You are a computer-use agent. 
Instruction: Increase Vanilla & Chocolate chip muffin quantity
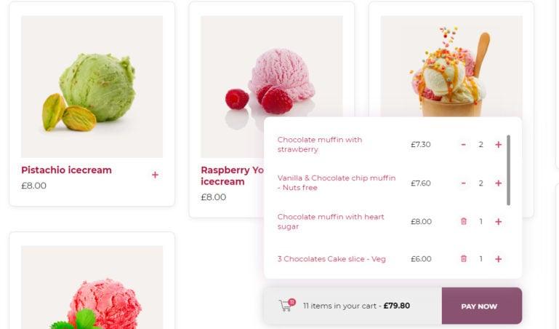(x=499, y=183)
